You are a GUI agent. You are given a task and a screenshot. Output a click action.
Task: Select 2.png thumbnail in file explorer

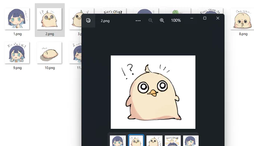(x=49, y=19)
